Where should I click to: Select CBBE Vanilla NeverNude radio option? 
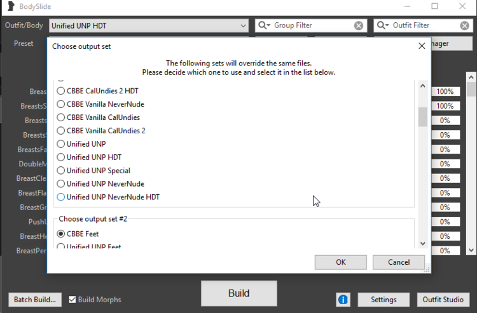[100, 104]
